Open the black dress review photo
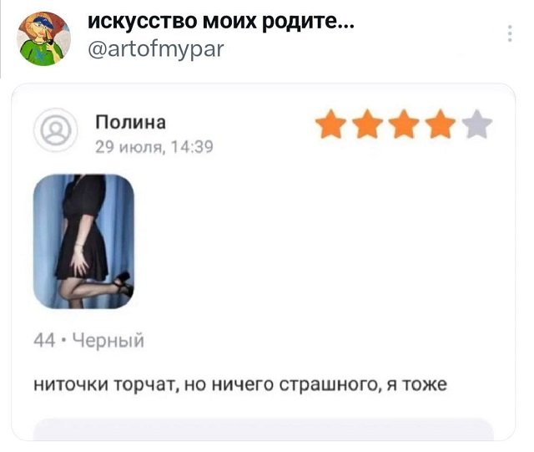534x452 pixels. (x=83, y=241)
